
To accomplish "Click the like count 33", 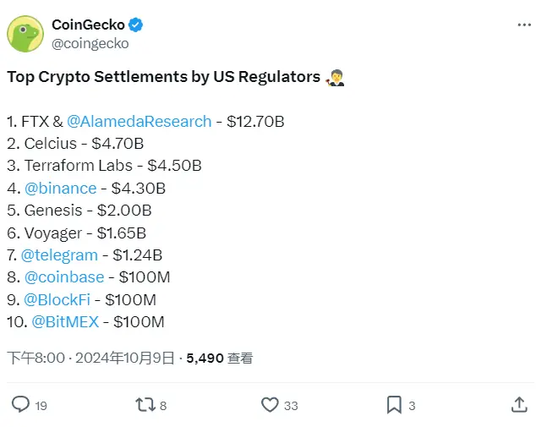I will point(291,406).
